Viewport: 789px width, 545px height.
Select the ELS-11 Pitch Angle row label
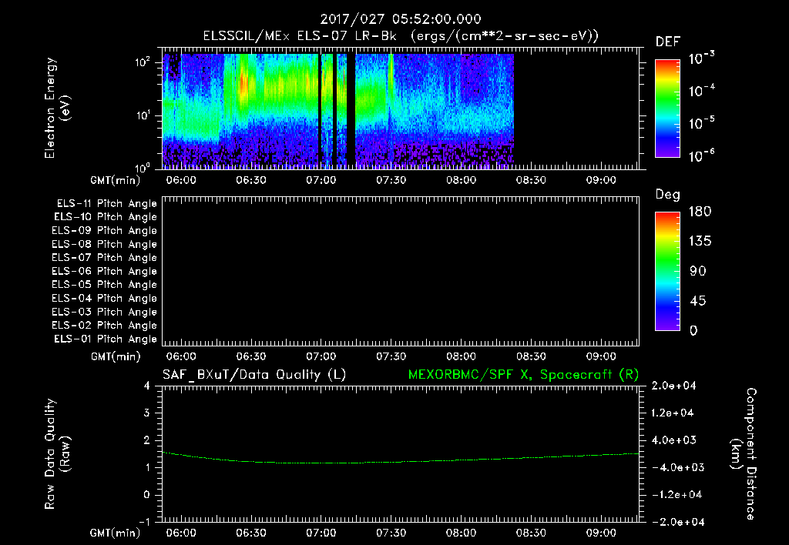[x=106, y=204]
